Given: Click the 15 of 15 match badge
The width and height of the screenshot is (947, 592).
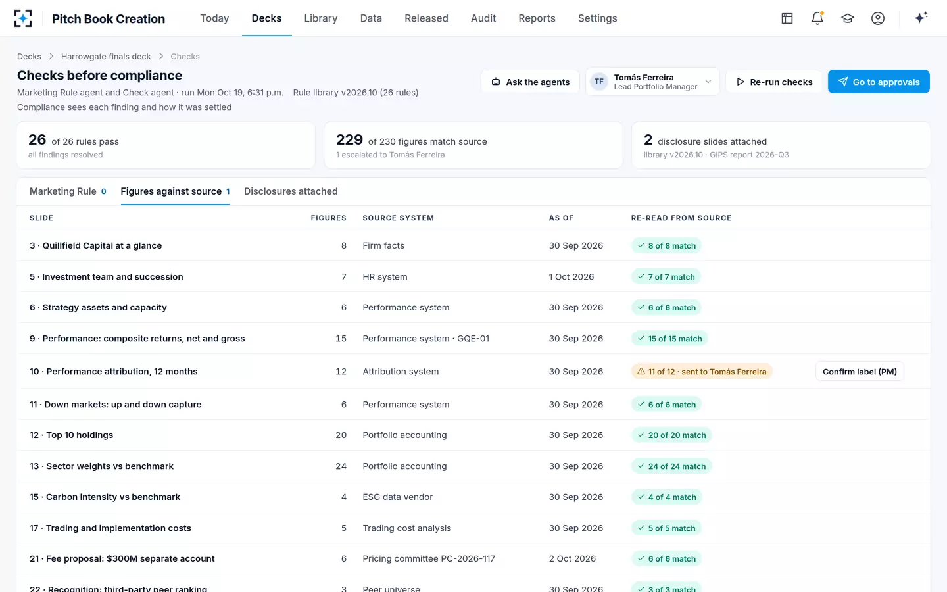Looking at the screenshot, I should click(x=669, y=339).
